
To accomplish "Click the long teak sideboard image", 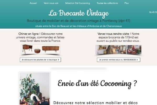I will point(51,49).
